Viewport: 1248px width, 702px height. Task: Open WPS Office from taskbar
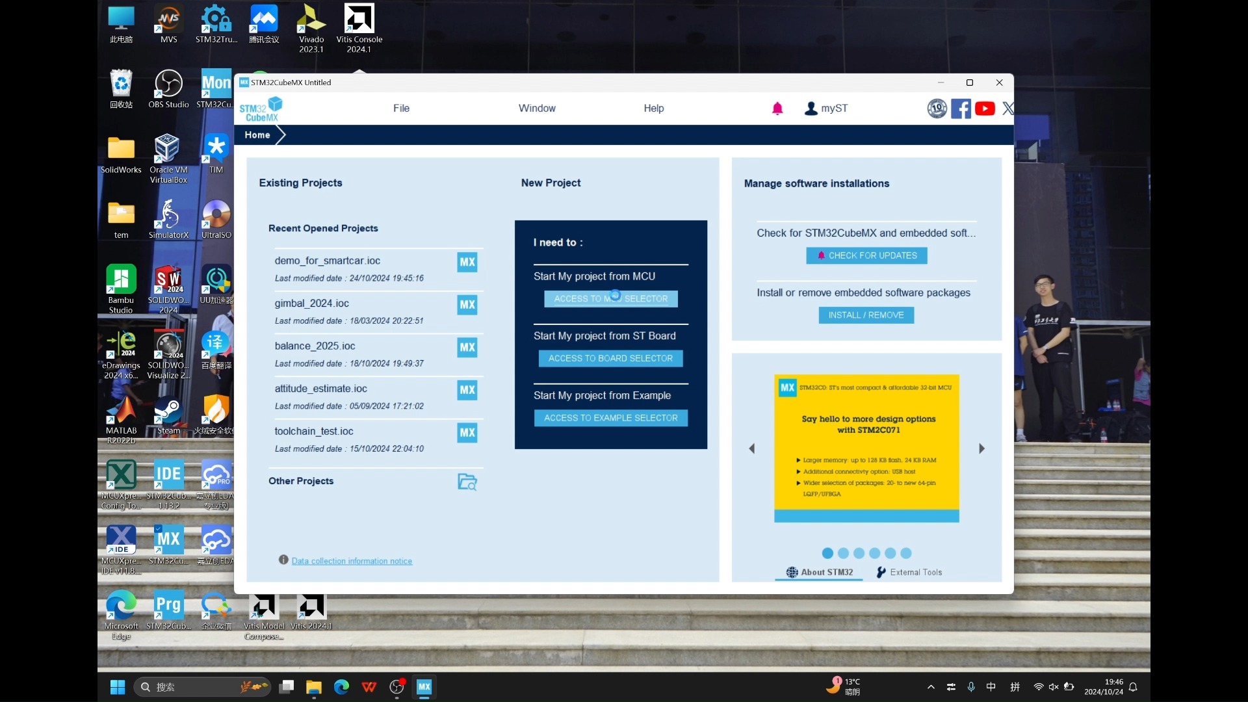pyautogui.click(x=369, y=686)
